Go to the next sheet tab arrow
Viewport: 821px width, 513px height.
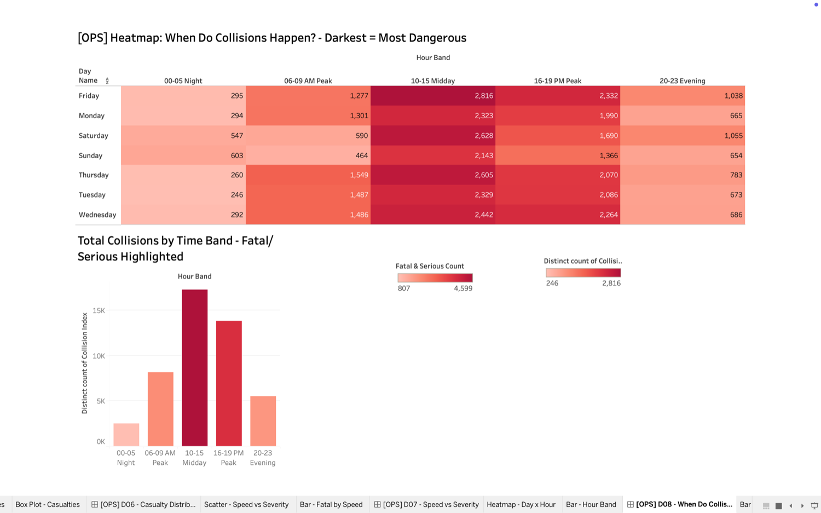[802, 505]
